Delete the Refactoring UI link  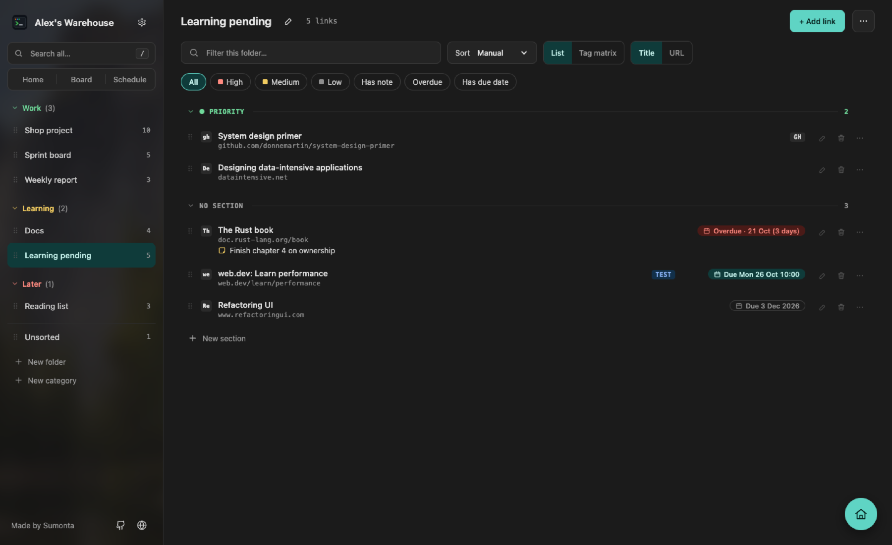click(841, 307)
